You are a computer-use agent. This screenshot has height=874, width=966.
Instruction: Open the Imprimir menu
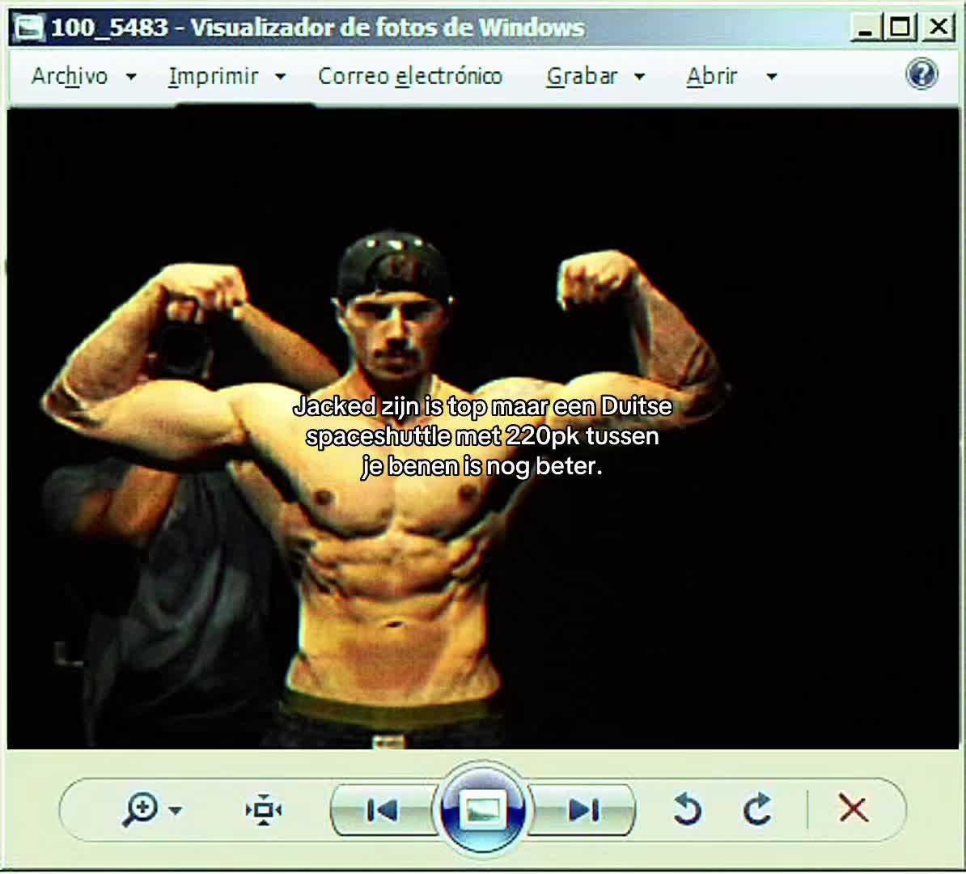tap(213, 76)
